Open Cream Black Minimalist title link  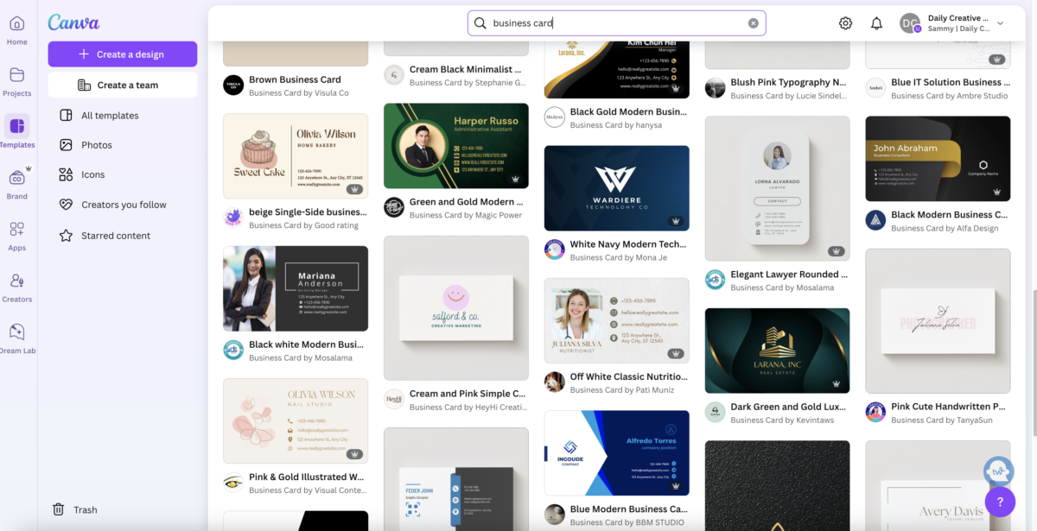pyautogui.click(x=466, y=69)
